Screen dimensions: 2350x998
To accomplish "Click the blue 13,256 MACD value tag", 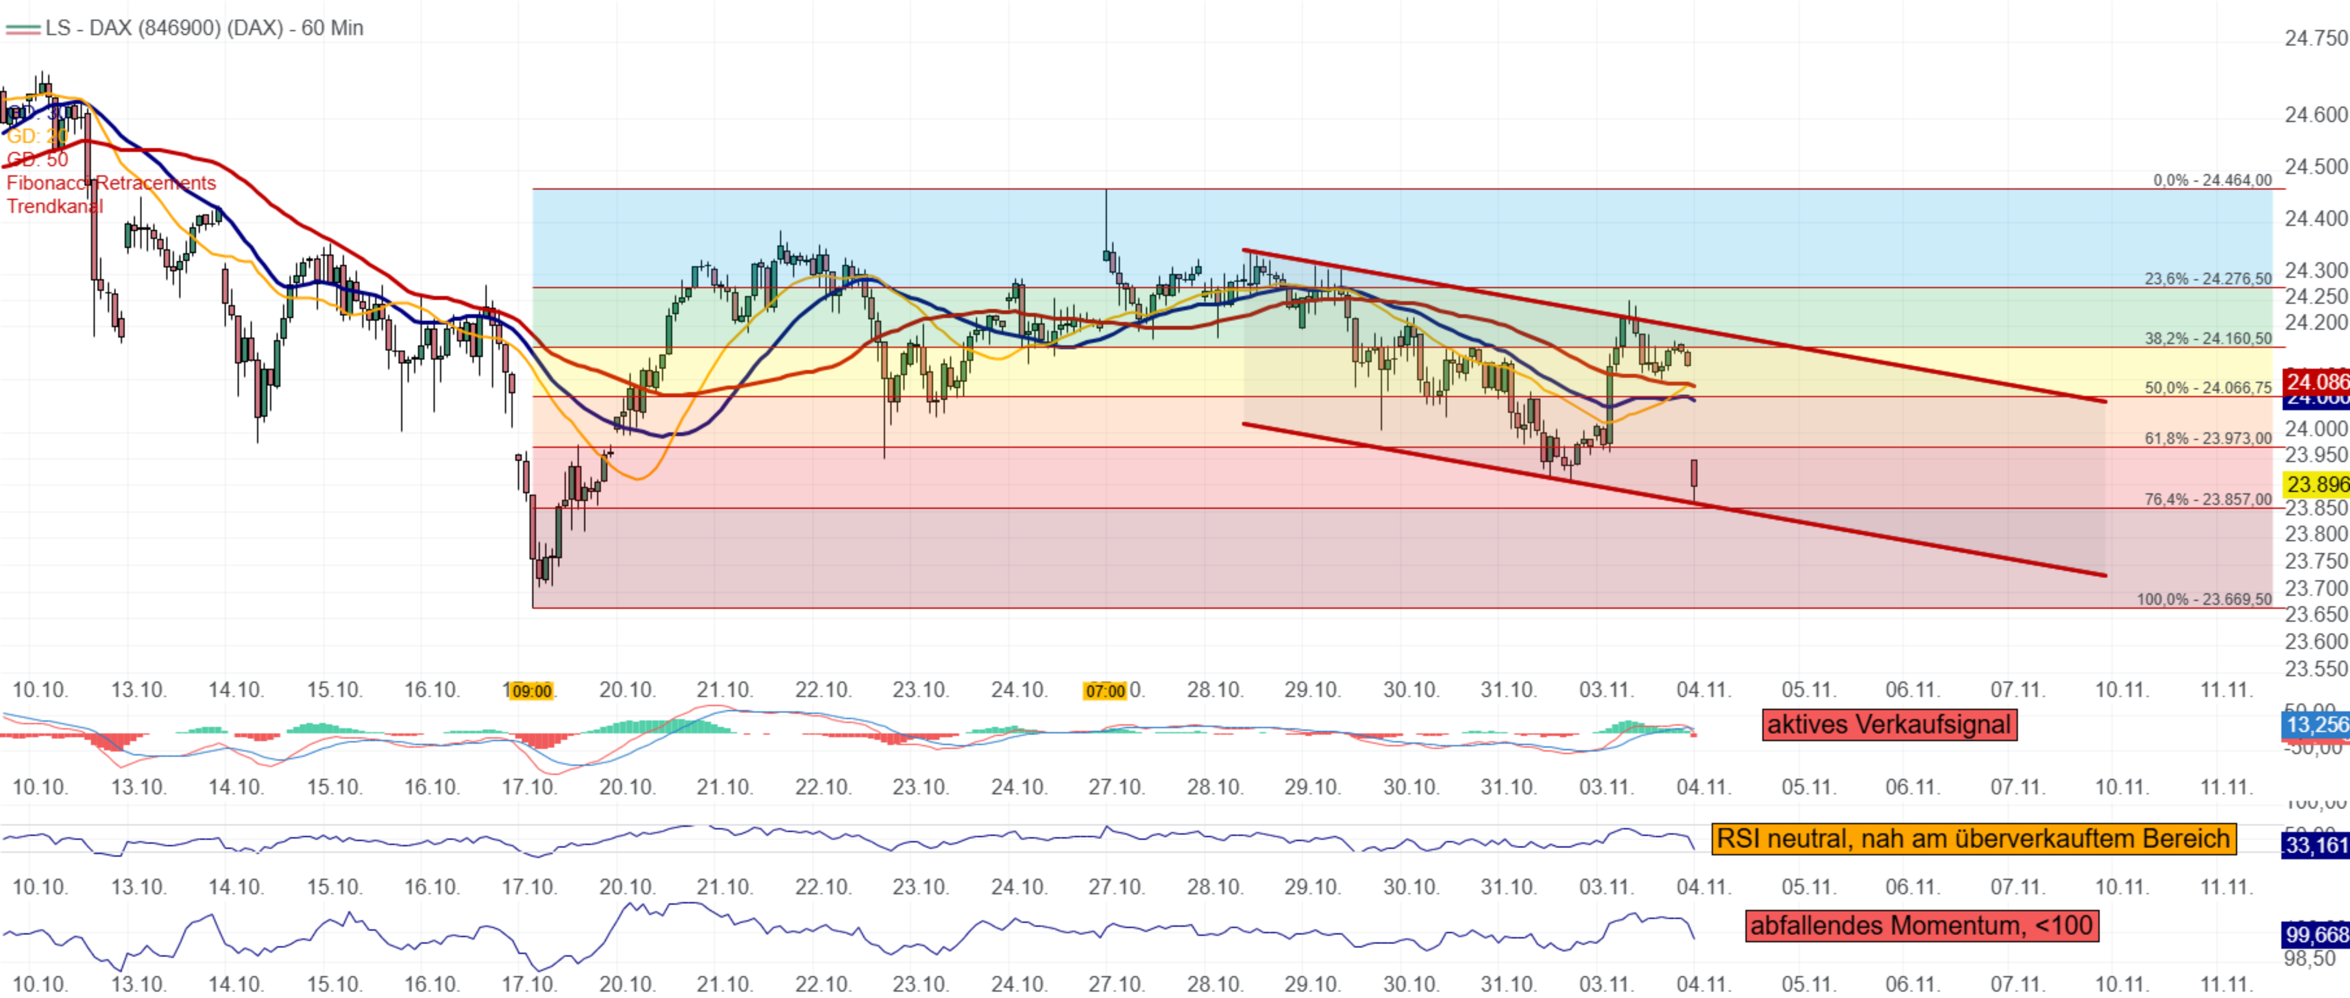I will click(x=2316, y=725).
